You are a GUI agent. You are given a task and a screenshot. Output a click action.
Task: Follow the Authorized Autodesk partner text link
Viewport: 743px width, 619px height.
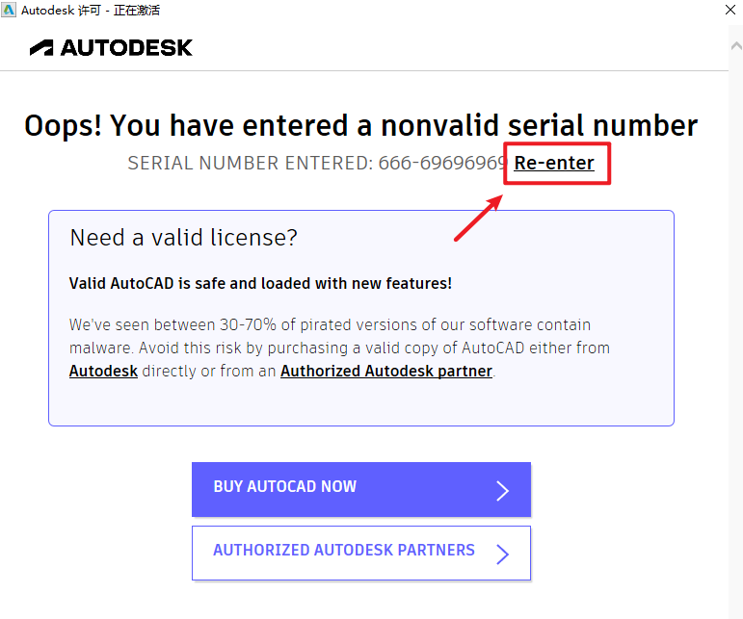pyautogui.click(x=385, y=371)
